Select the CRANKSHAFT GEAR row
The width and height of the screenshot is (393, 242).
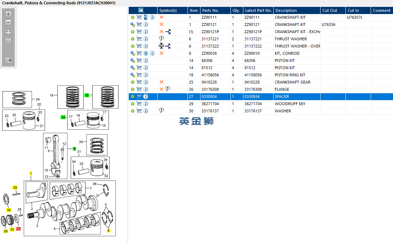[292, 82]
